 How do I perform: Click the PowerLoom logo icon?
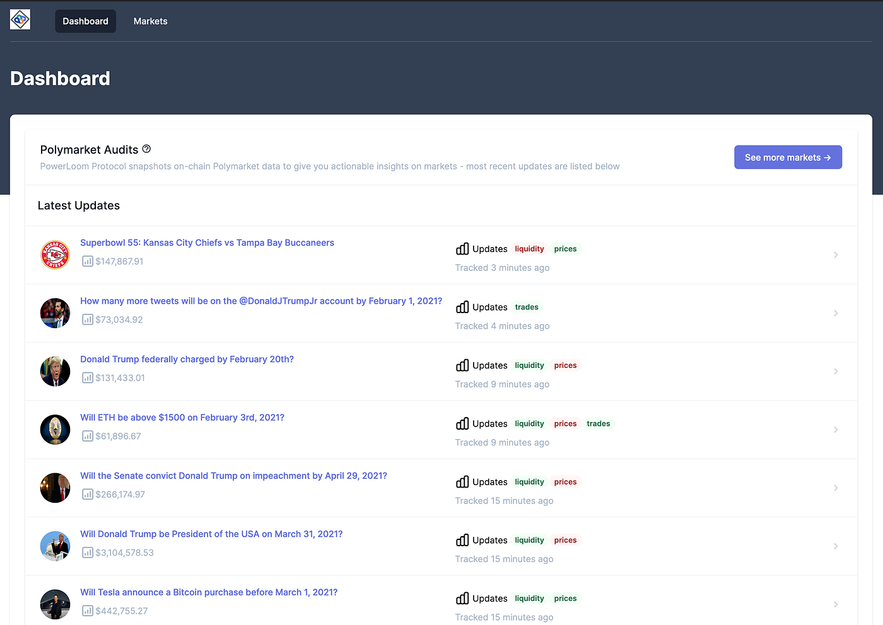[x=20, y=20]
